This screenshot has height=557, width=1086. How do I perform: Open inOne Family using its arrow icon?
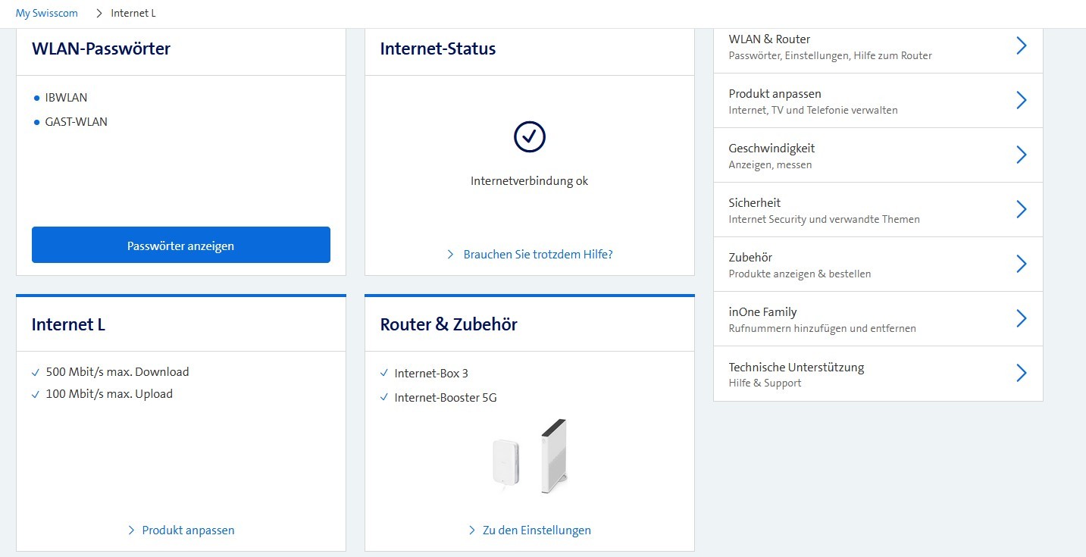[x=1022, y=318]
